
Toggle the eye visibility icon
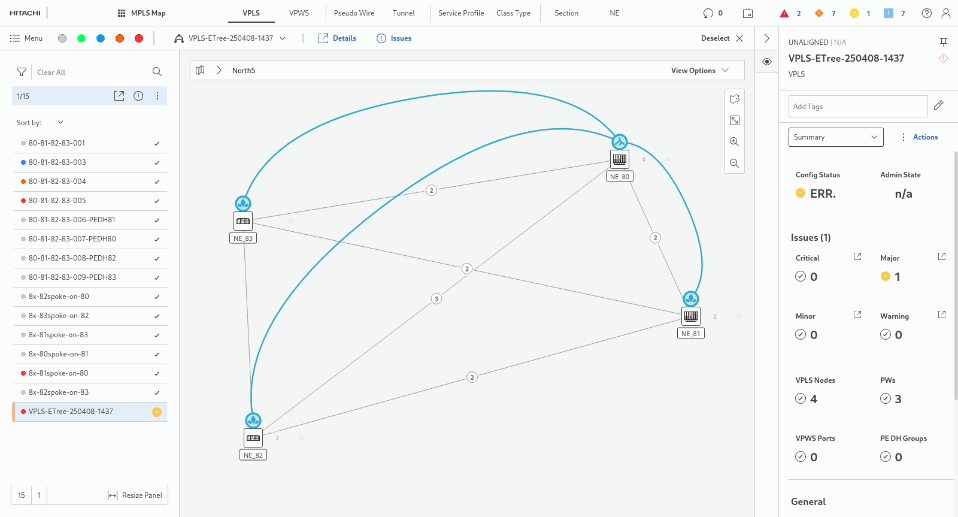[767, 62]
